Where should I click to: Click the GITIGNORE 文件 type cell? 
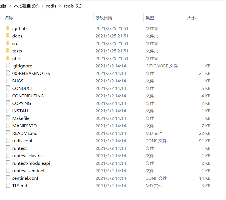(x=162, y=66)
